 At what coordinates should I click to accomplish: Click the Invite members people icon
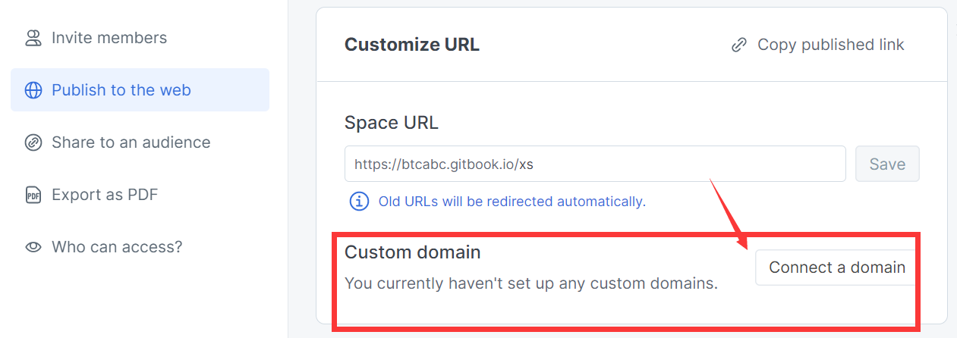pyautogui.click(x=33, y=38)
